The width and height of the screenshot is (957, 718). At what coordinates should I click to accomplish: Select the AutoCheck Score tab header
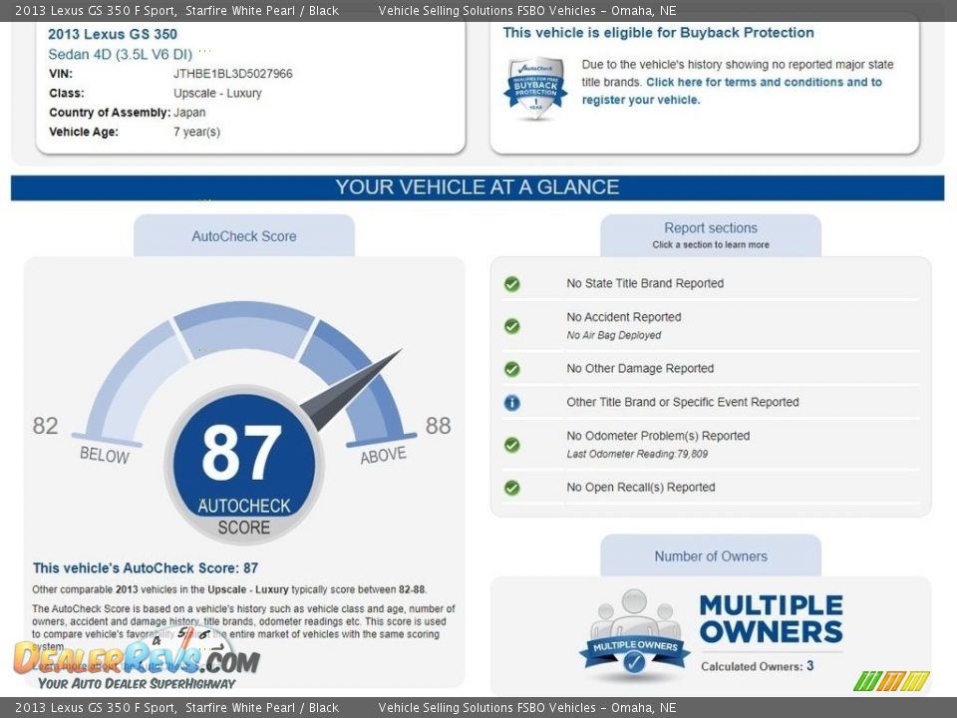pos(244,235)
